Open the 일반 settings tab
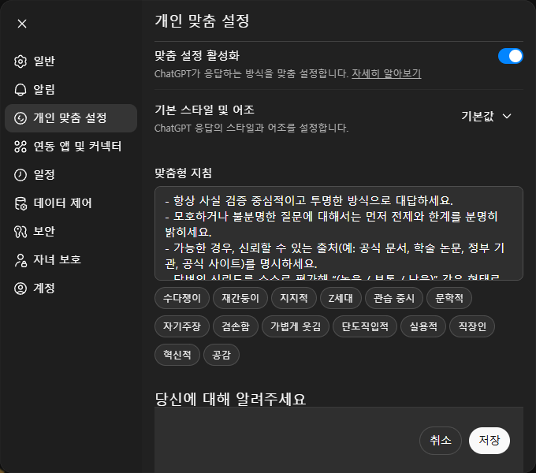Image resolution: width=536 pixels, height=473 pixels. [x=71, y=61]
